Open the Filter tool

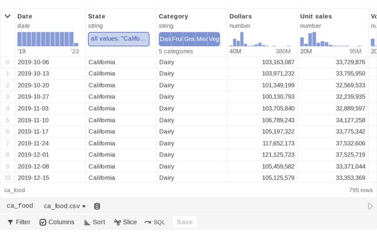click(19, 222)
